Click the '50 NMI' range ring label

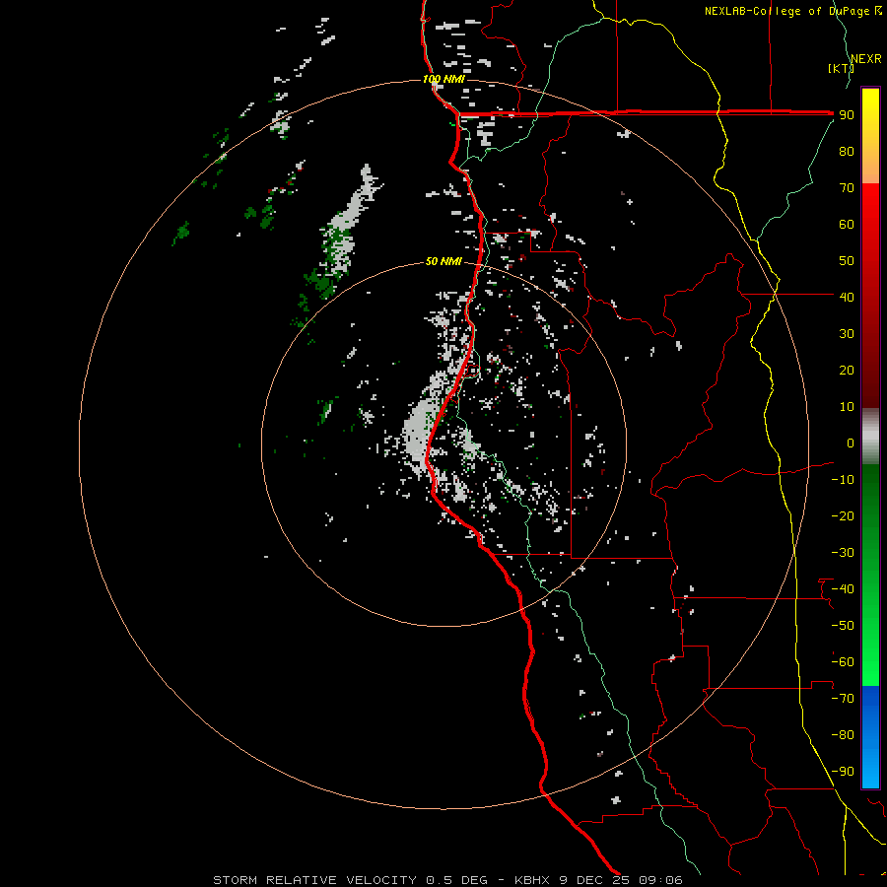[443, 261]
